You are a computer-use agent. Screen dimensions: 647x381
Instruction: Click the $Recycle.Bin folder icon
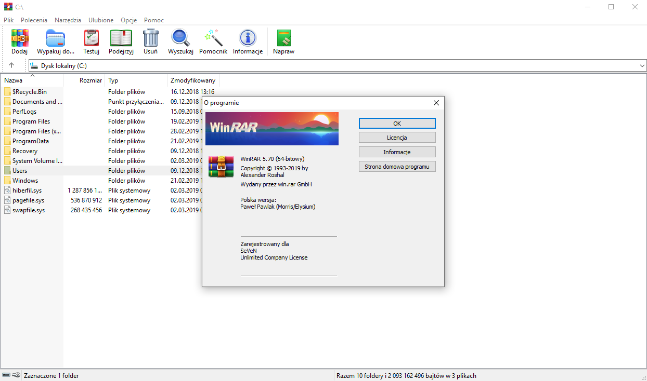click(x=7, y=92)
